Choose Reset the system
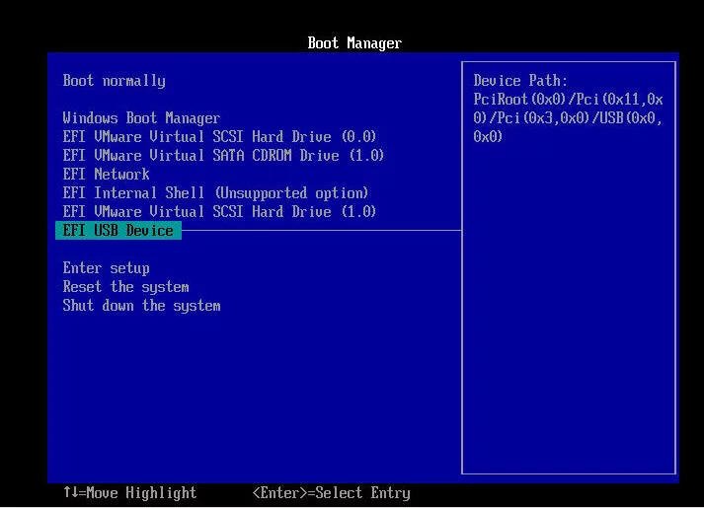This screenshot has width=704, height=508. tap(125, 287)
